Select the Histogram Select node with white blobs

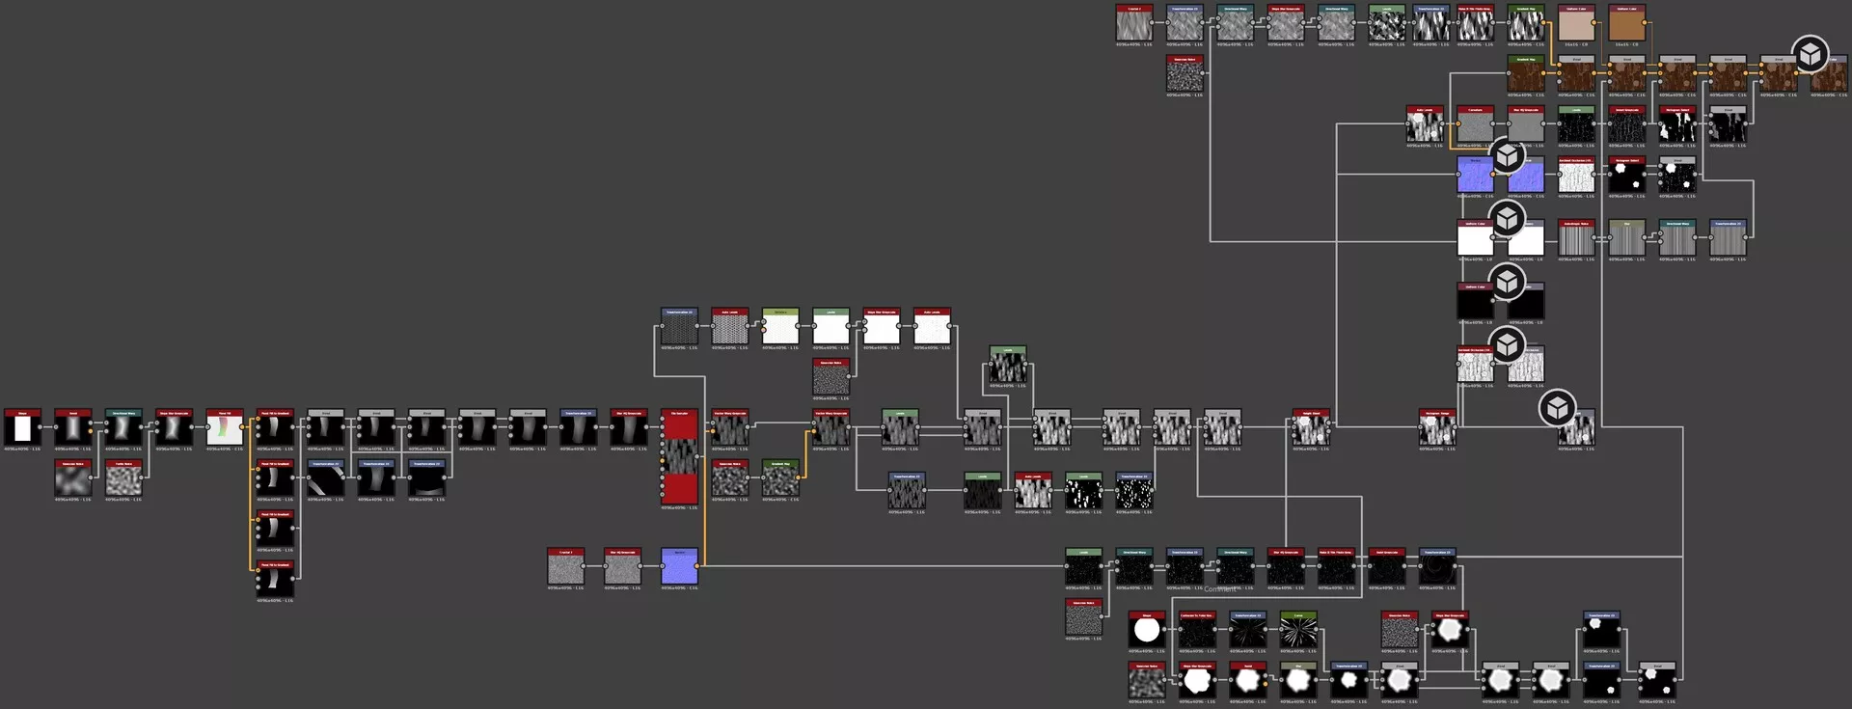coord(1626,177)
